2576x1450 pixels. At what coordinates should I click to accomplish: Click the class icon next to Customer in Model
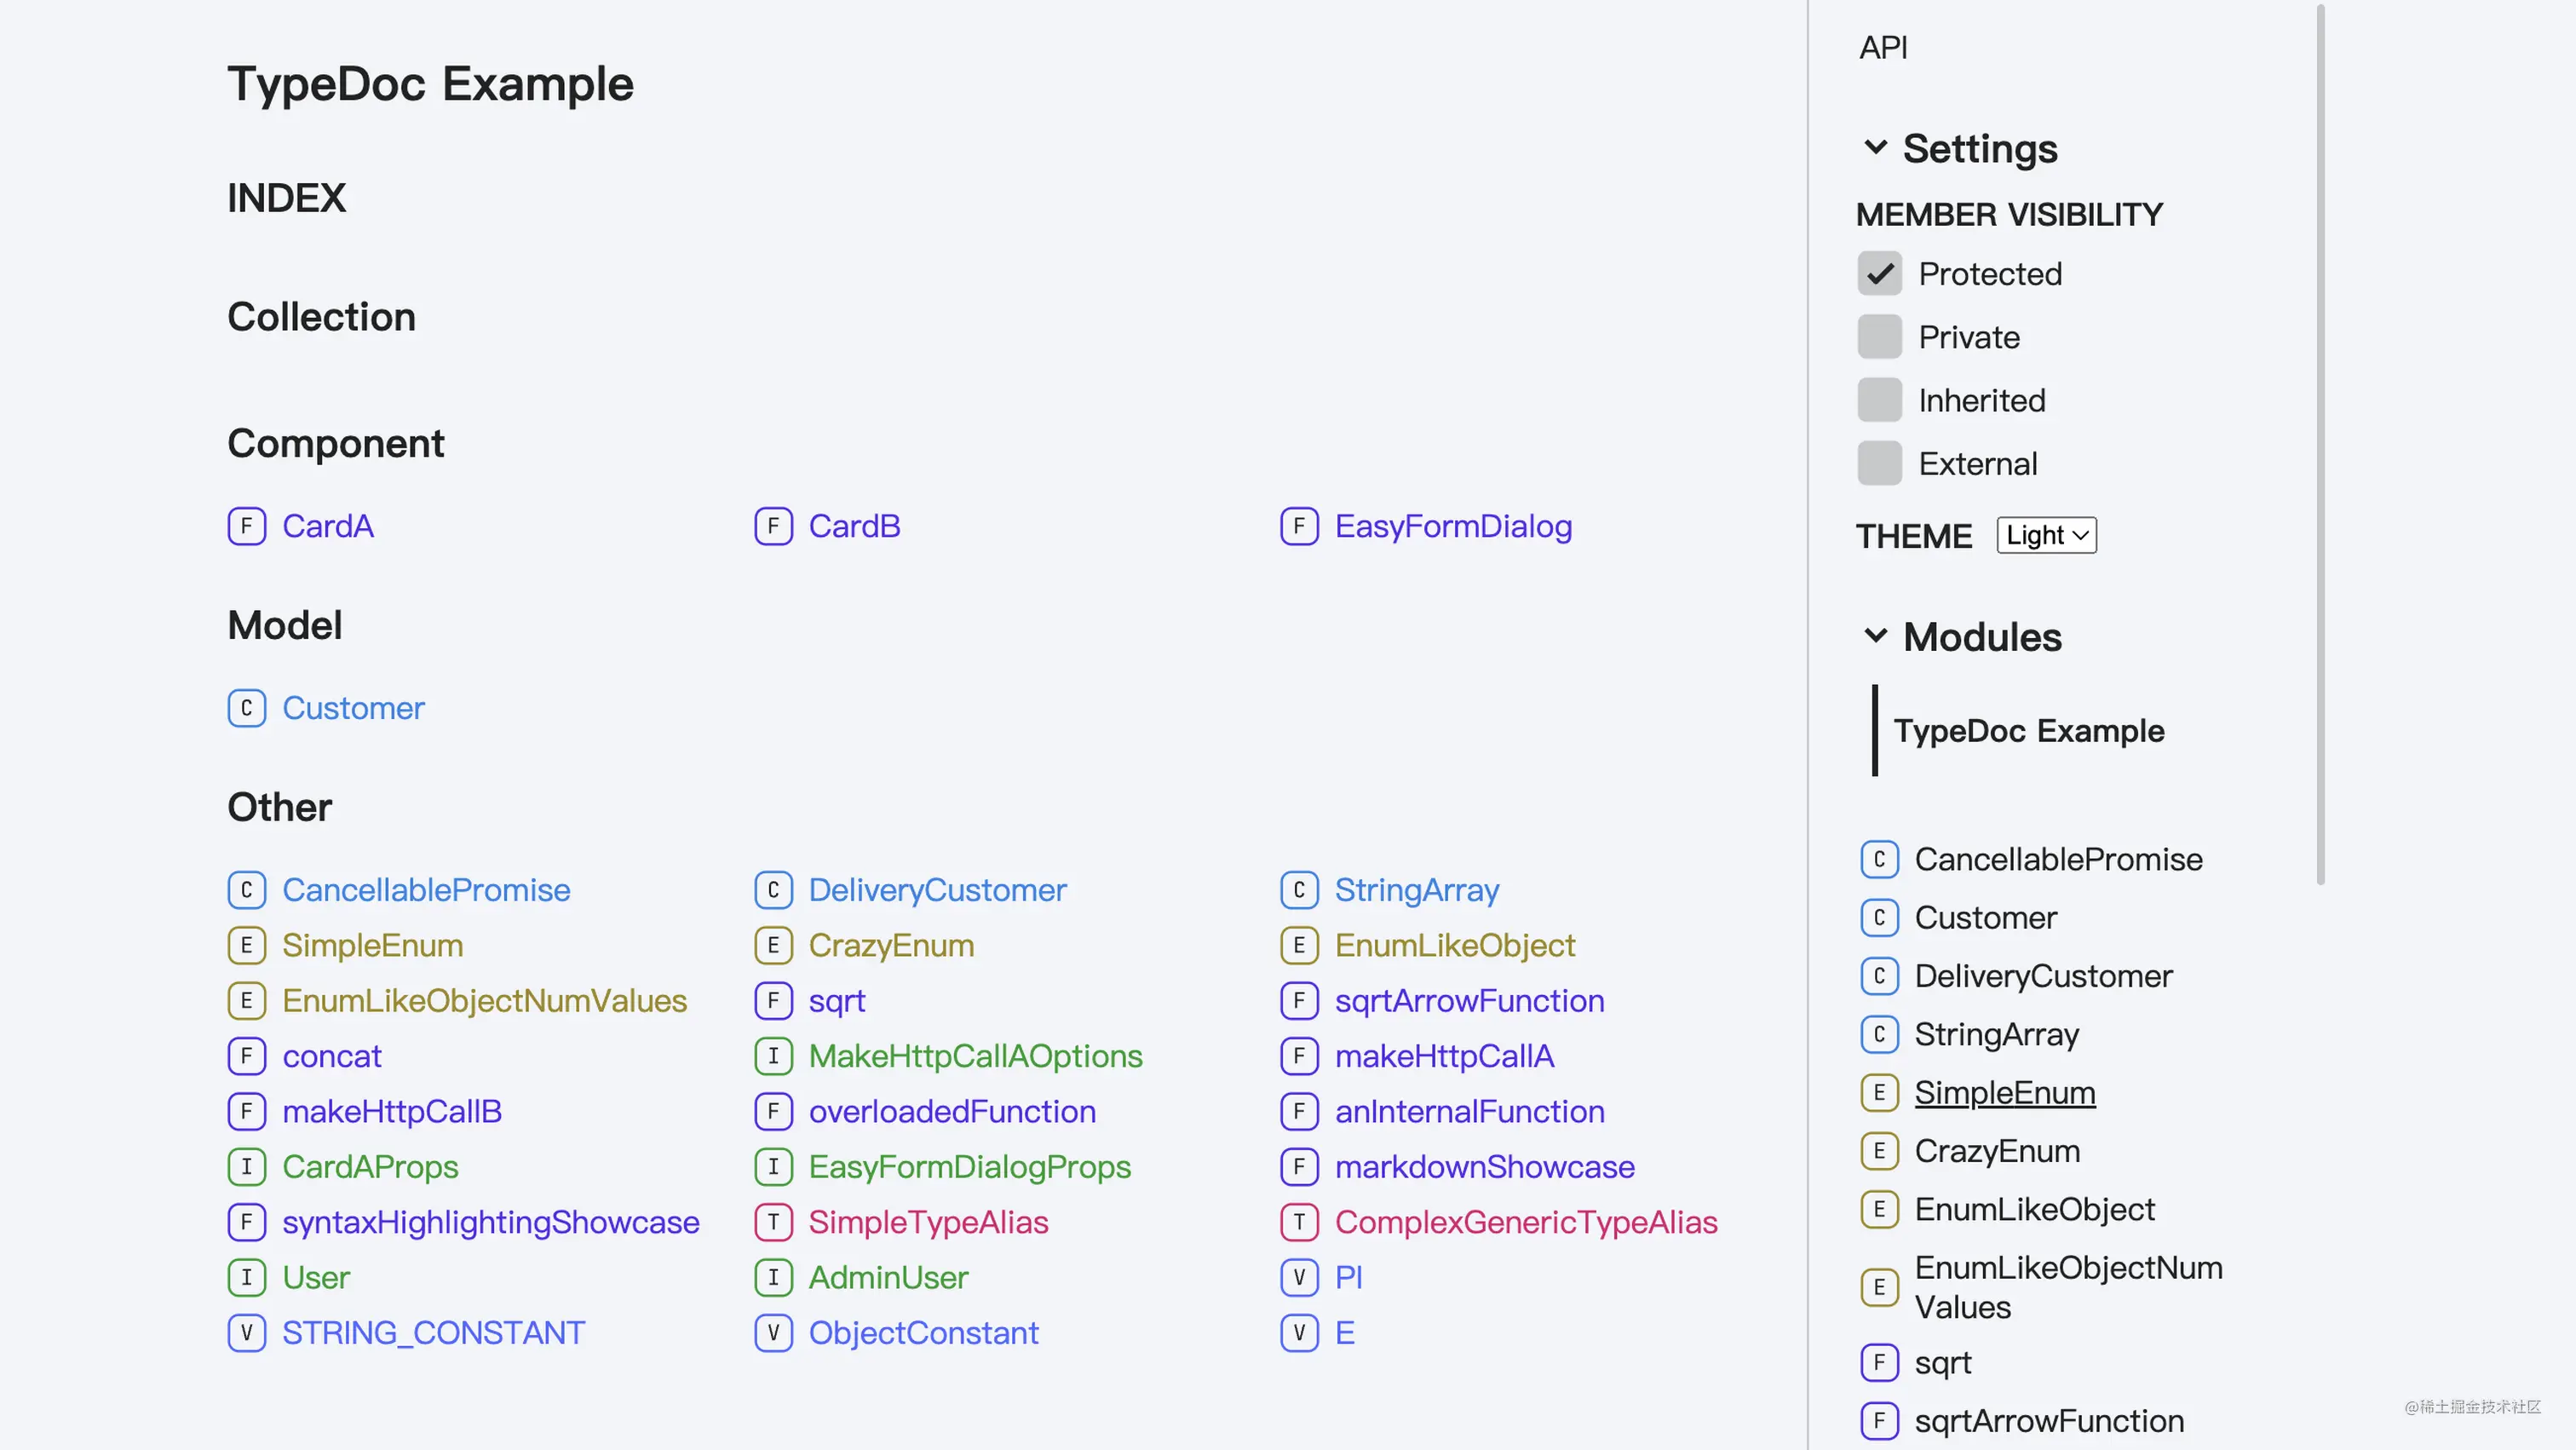[x=246, y=708]
